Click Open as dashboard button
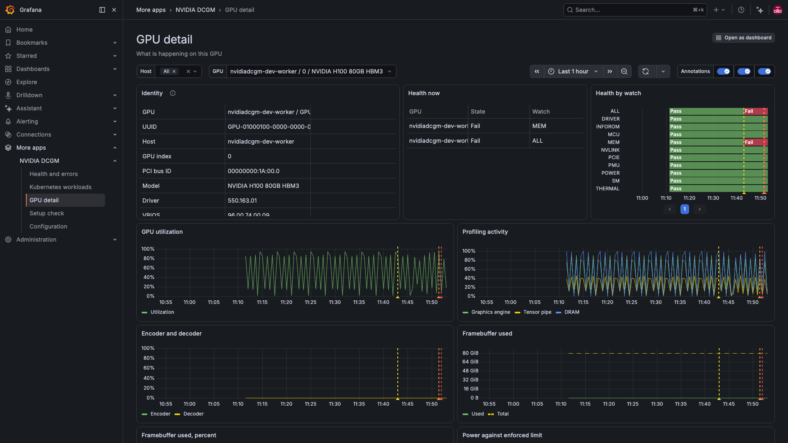The image size is (788, 443). click(743, 38)
